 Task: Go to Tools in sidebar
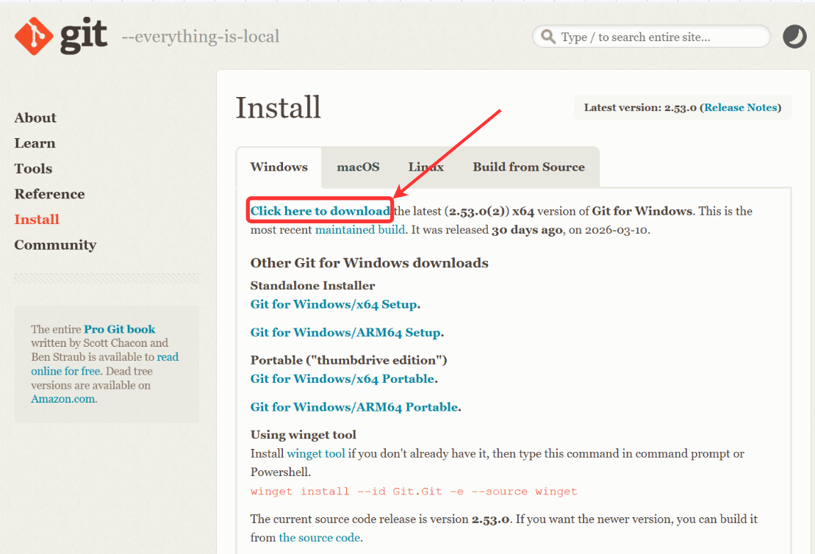pos(33,169)
